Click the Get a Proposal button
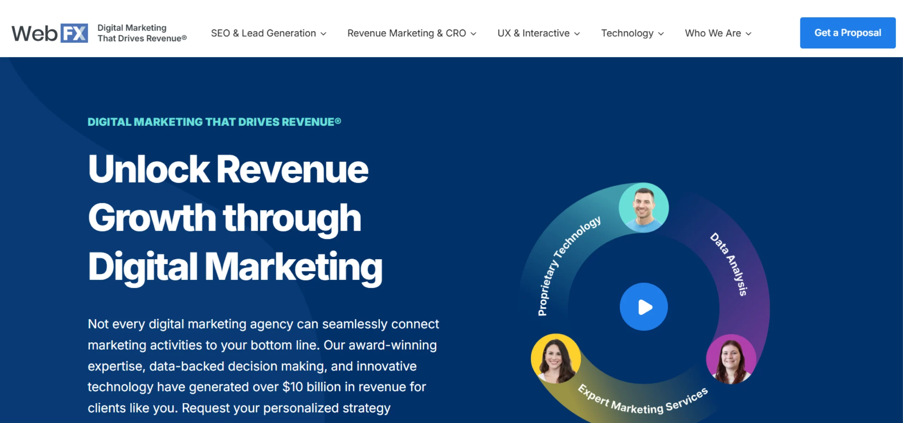The width and height of the screenshot is (903, 423). [x=847, y=33]
